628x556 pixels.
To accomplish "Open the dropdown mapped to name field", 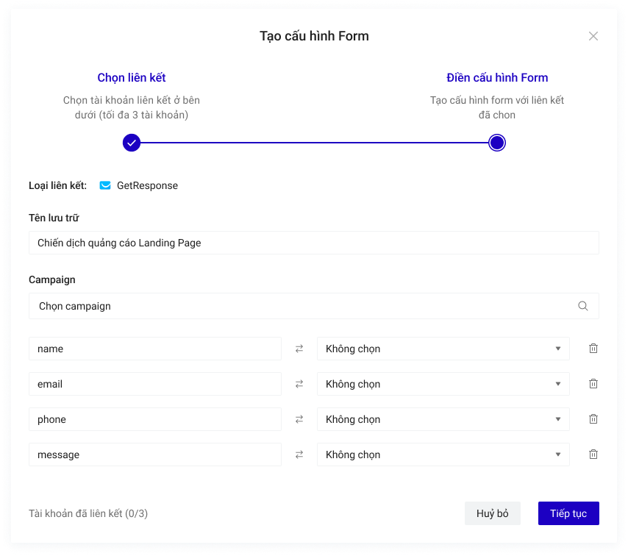I will (x=443, y=349).
